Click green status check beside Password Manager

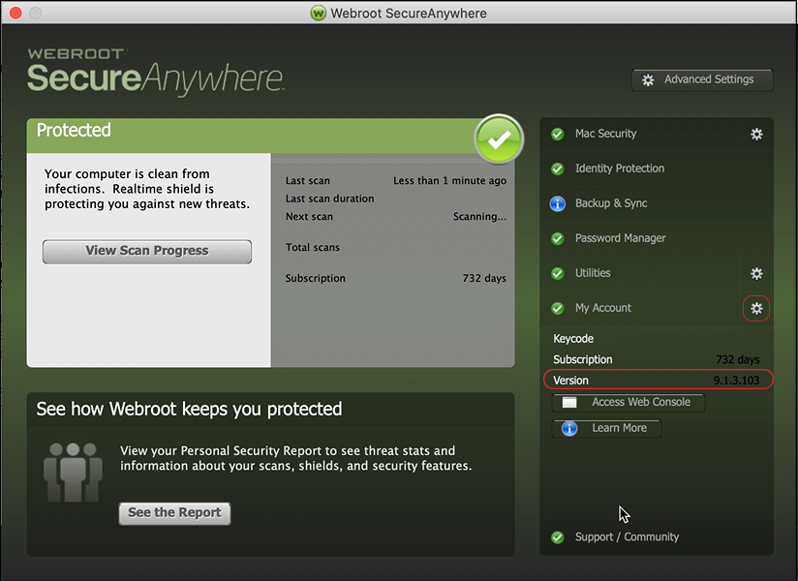tap(559, 238)
